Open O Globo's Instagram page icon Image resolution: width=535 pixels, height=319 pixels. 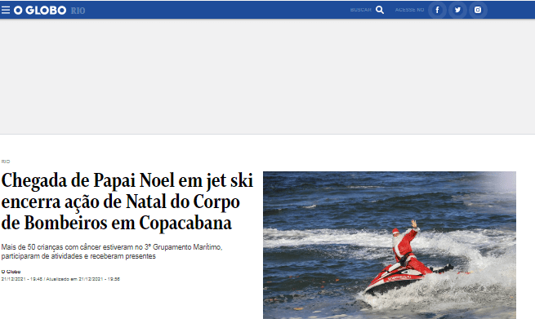478,10
